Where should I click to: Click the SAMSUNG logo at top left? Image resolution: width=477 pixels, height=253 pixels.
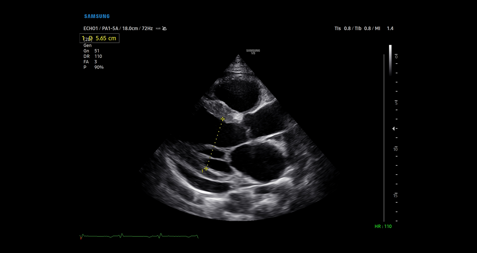point(96,16)
